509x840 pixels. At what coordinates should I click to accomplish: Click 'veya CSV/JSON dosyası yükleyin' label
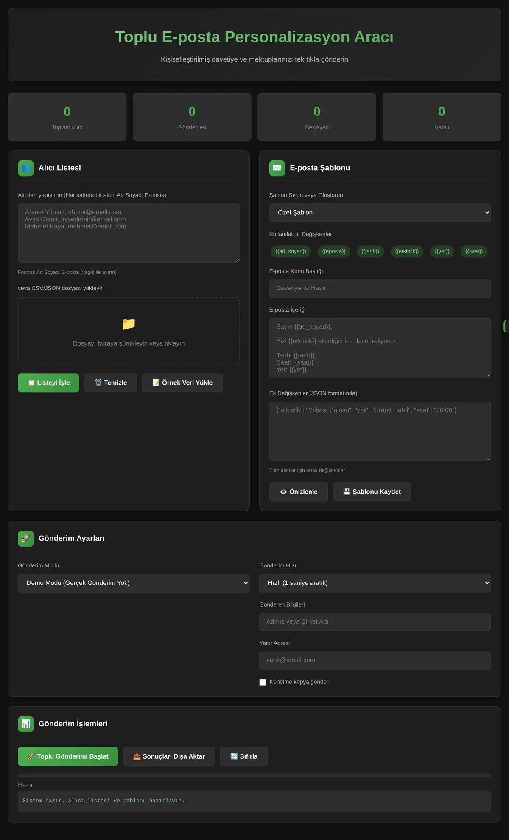[61, 288]
